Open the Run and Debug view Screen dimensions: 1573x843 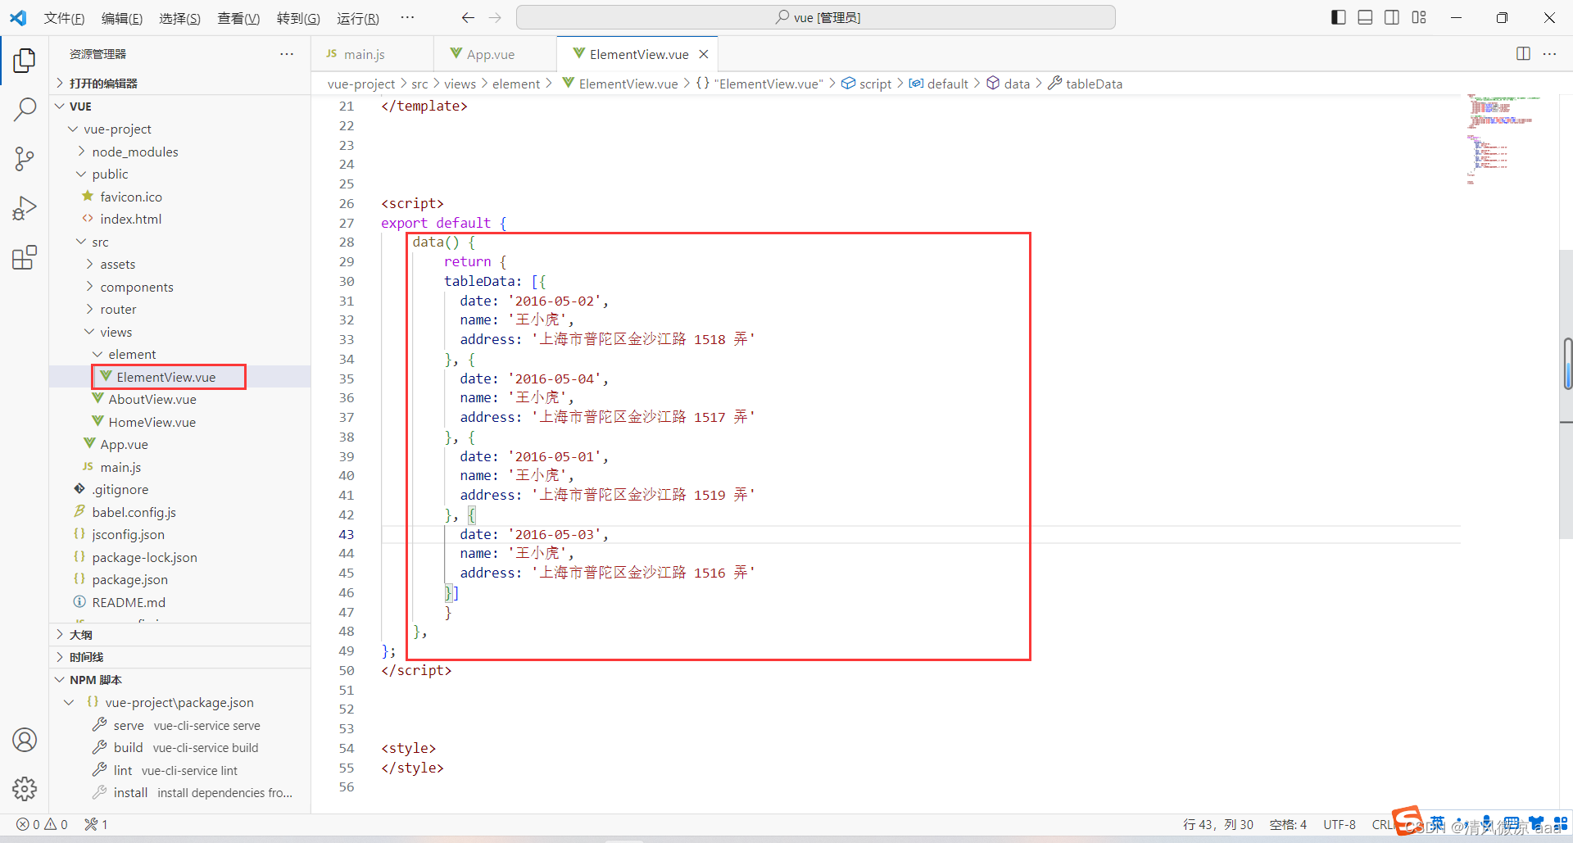coord(25,208)
